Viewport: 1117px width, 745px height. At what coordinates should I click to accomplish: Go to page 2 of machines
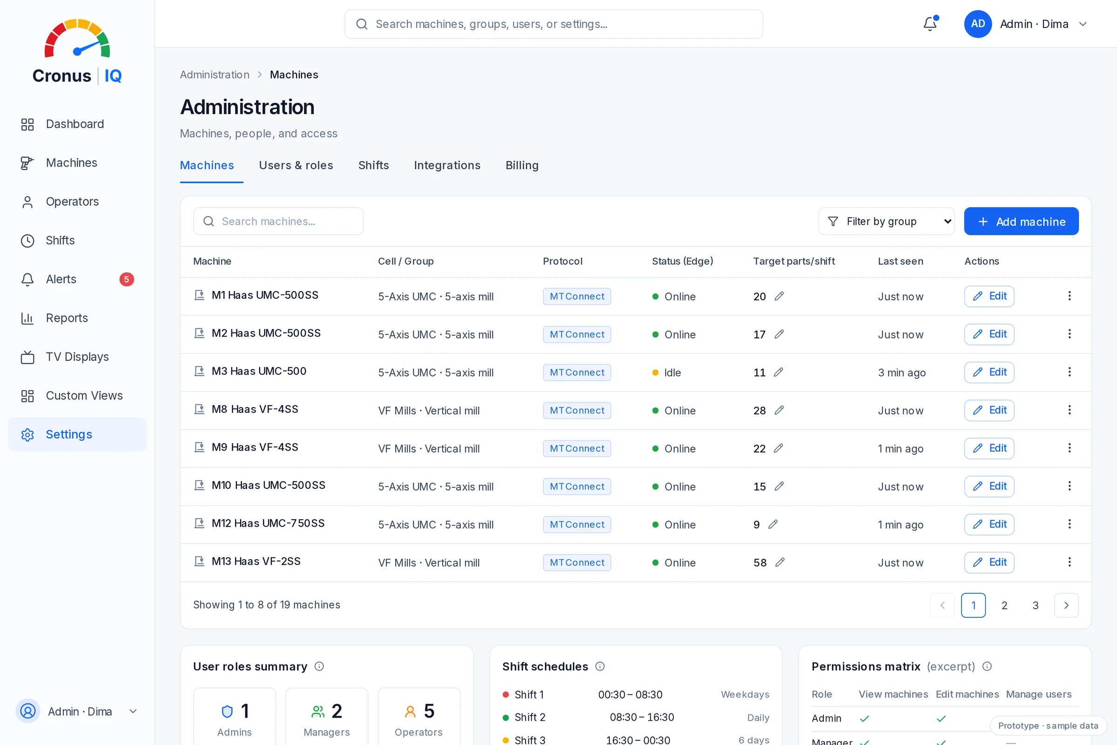click(1004, 605)
